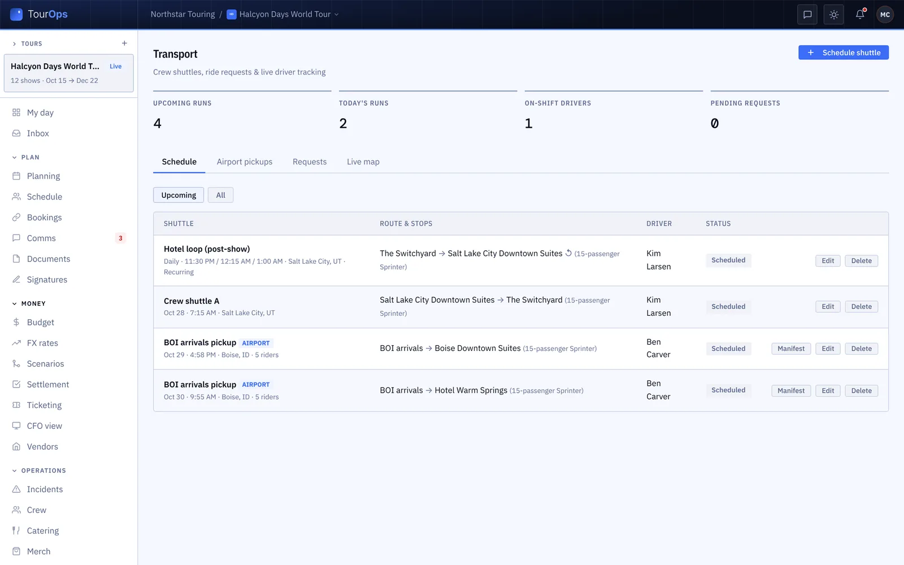
Task: Collapse the Money section
Action: 29,303
